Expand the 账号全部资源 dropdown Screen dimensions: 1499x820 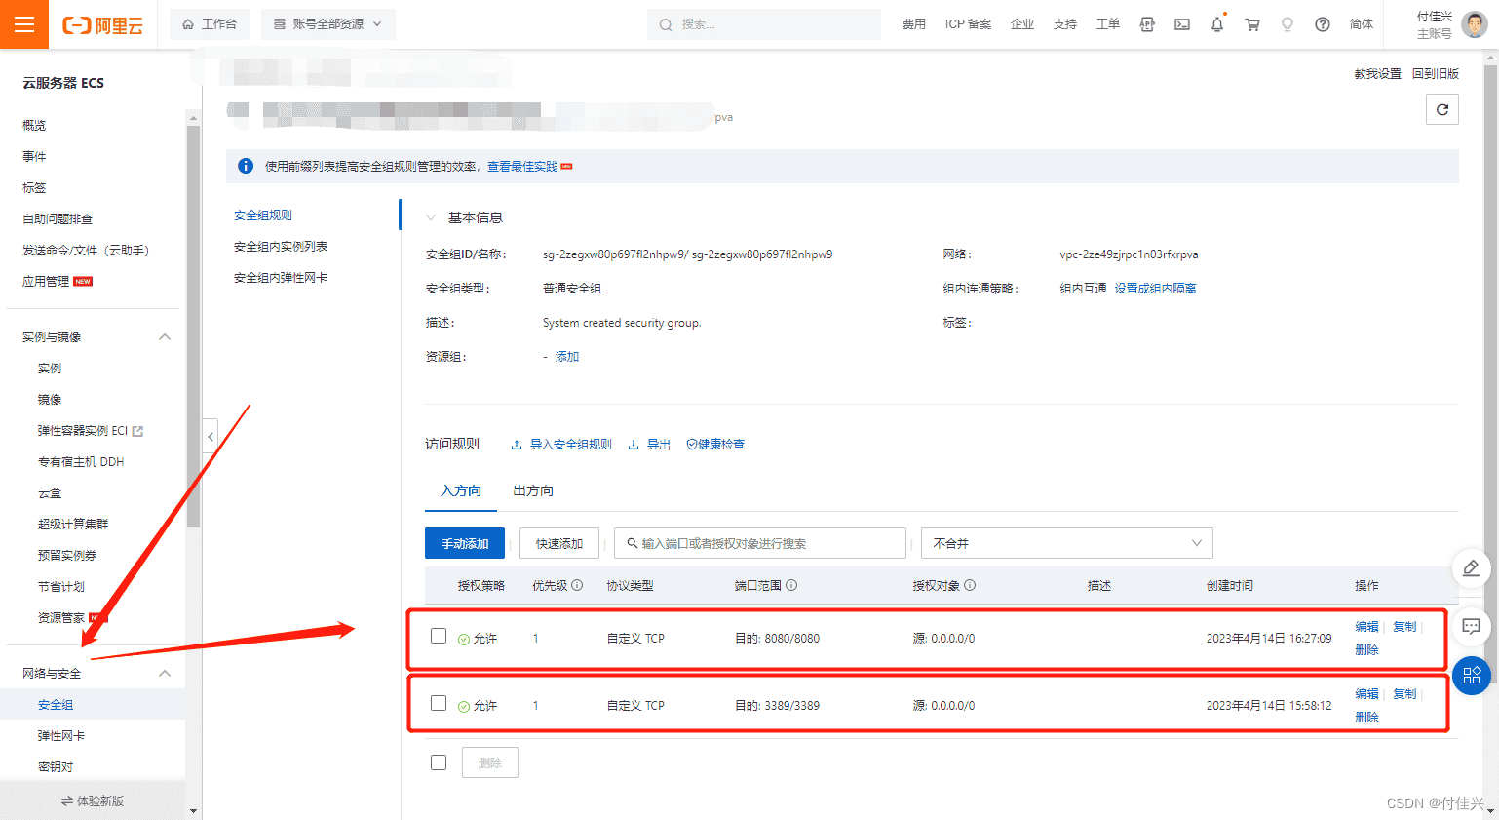click(x=327, y=24)
